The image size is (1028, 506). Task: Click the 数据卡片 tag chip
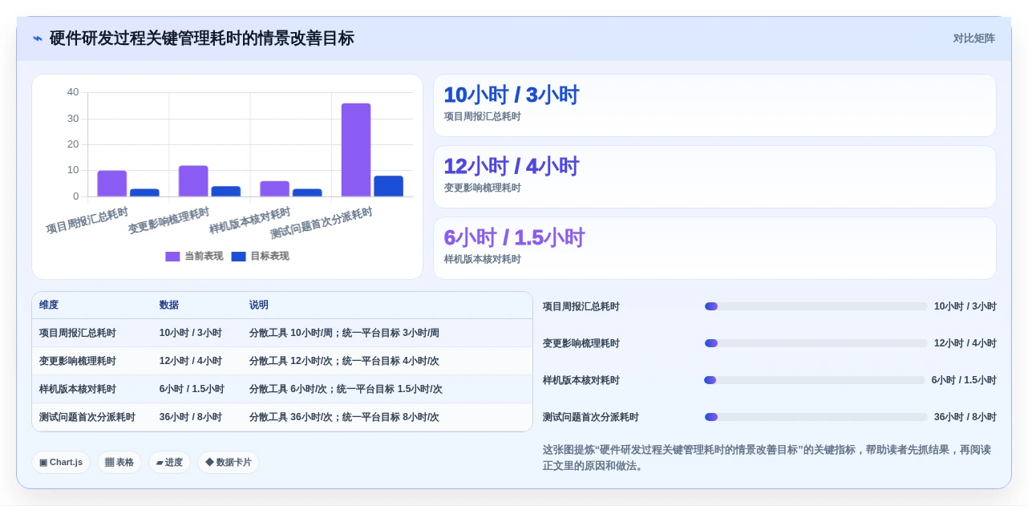pos(229,463)
